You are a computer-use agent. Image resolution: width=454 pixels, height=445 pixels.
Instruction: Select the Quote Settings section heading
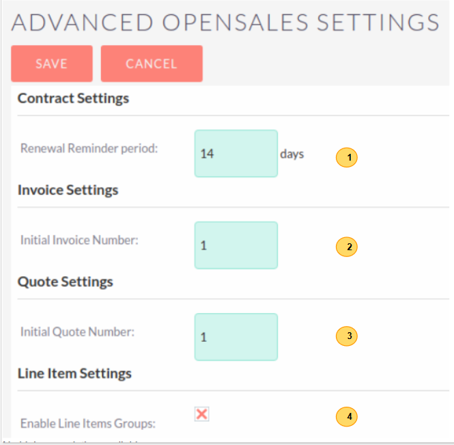click(x=66, y=282)
